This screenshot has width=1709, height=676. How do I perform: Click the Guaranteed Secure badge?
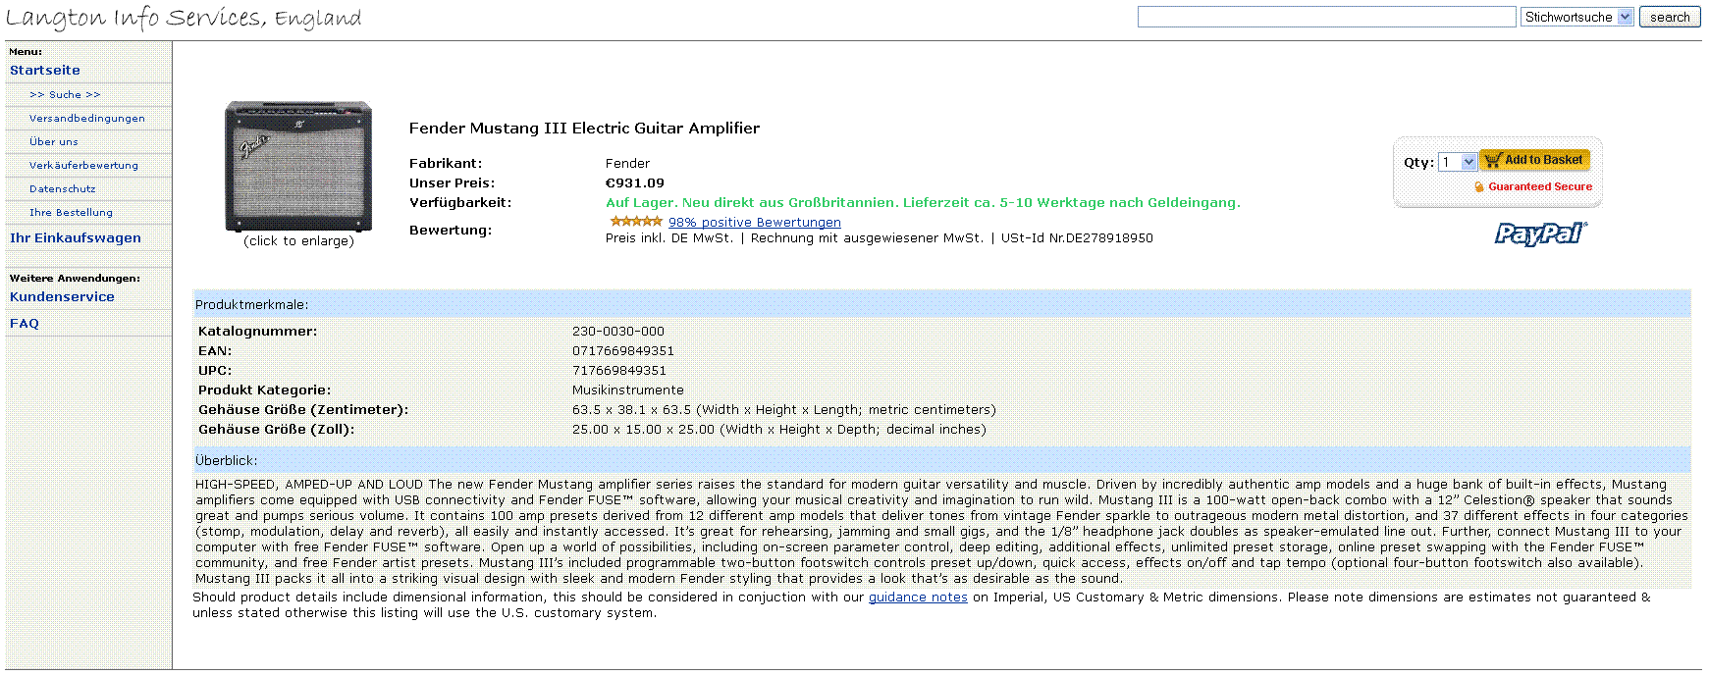tap(1533, 186)
